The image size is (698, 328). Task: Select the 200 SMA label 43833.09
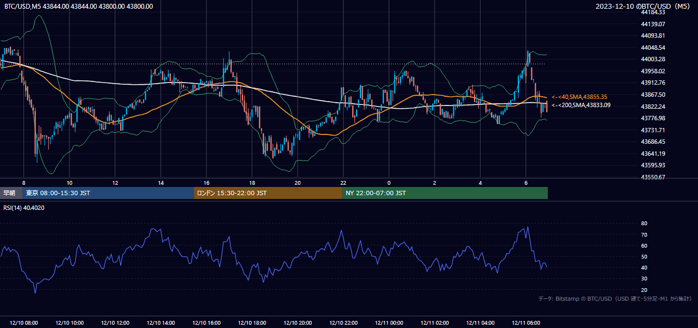click(x=581, y=105)
